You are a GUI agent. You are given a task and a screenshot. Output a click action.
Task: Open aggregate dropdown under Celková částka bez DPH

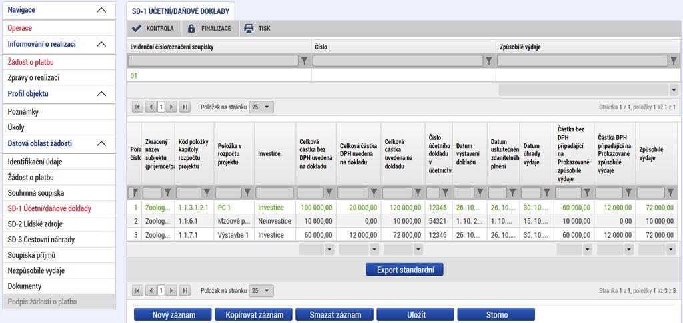click(x=329, y=250)
